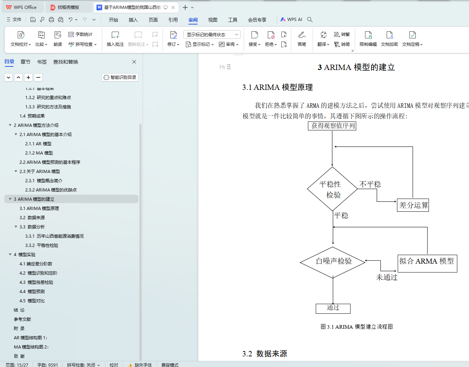Click the accept change icon
Viewport: 469px width, 367px height.
[255, 35]
